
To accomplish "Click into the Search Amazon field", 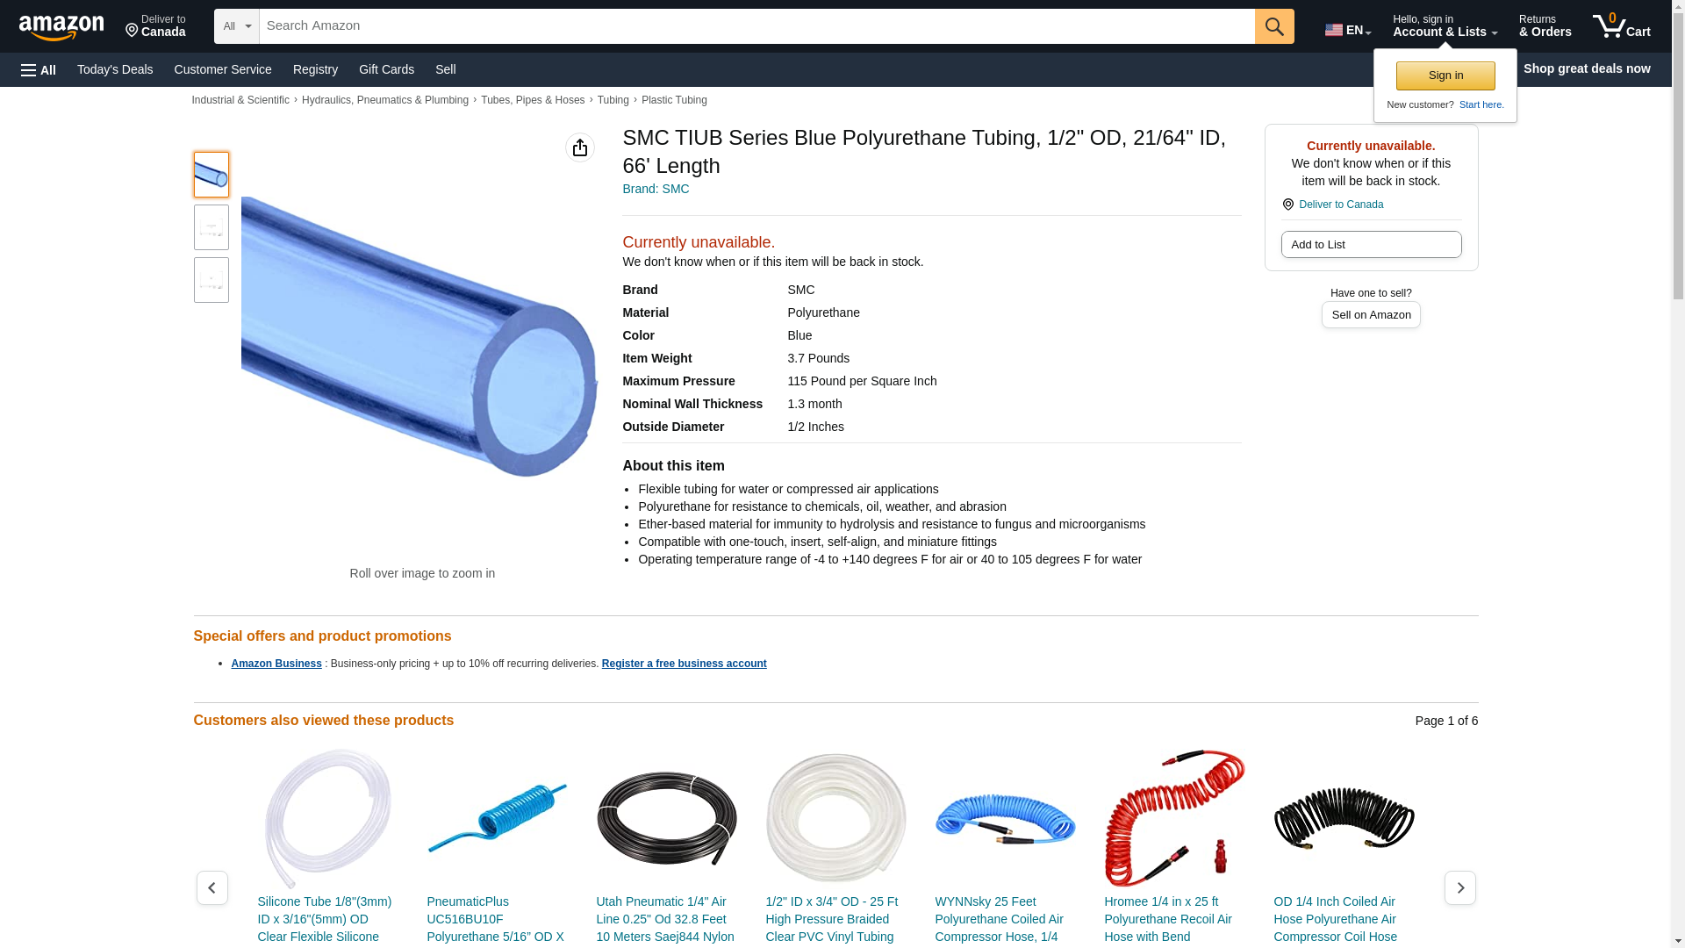I will coord(756,26).
